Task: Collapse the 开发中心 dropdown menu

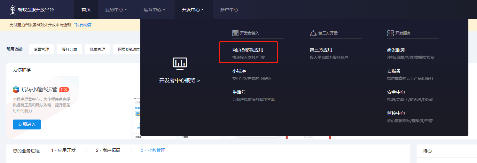Action: point(193,10)
